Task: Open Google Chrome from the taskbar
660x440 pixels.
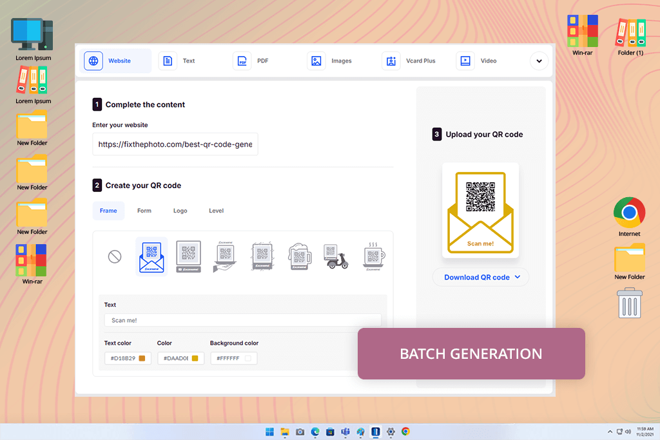Action: [x=406, y=432]
